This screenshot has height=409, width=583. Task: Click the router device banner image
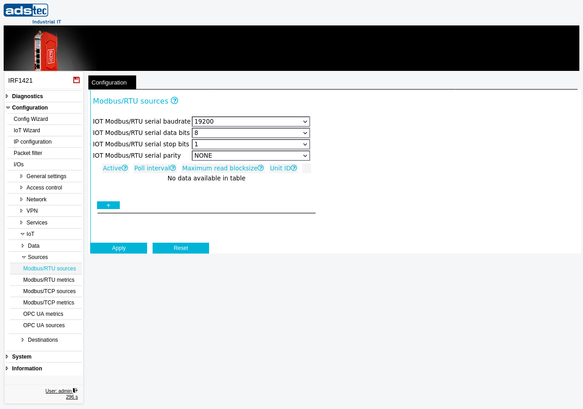pos(50,48)
